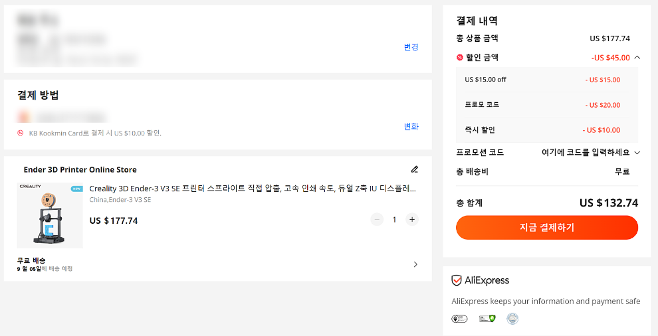Click 변경 to change shipping address
This screenshot has width=658, height=336.
coord(411,47)
